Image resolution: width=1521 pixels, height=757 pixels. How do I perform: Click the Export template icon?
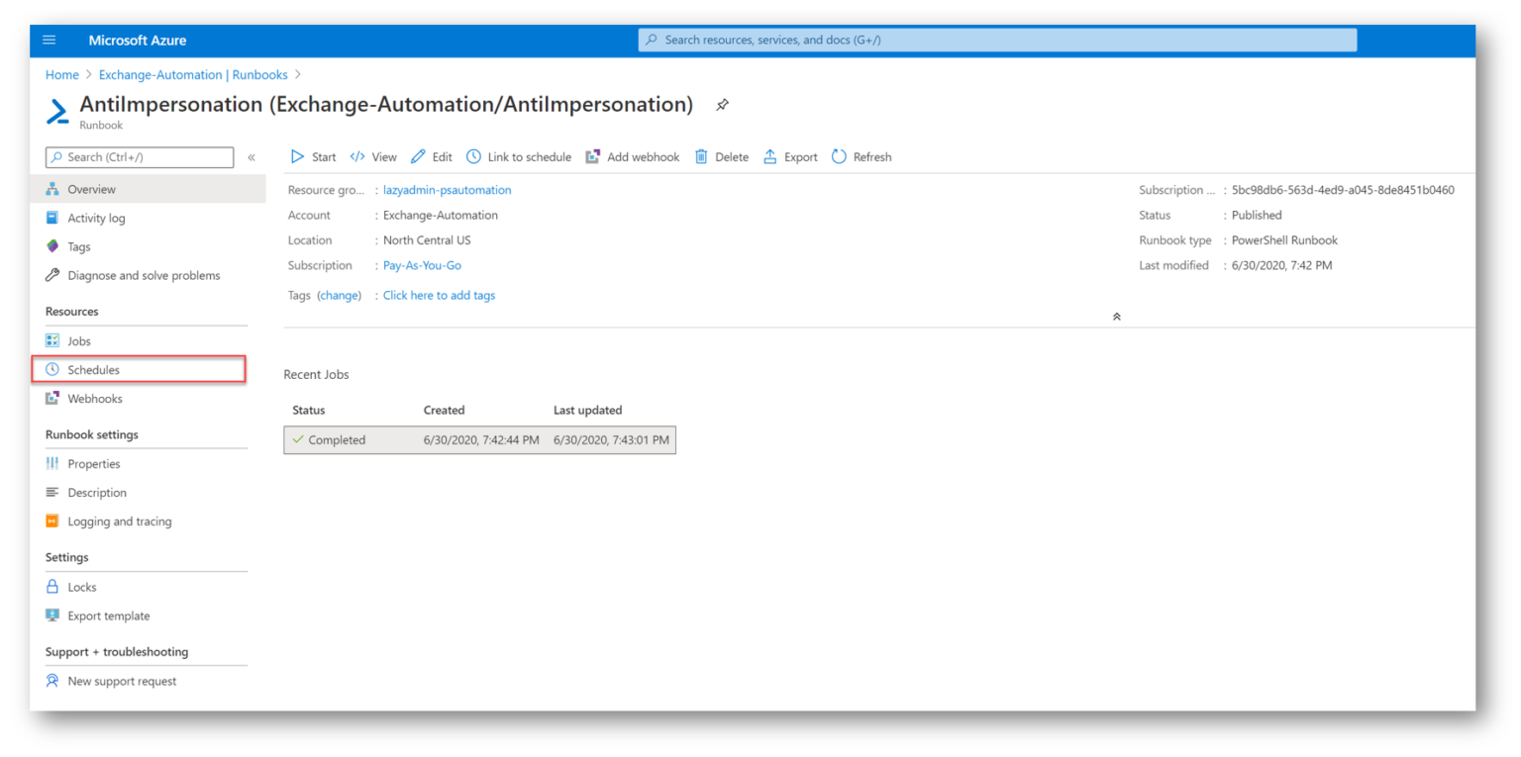point(52,615)
